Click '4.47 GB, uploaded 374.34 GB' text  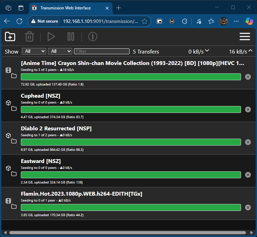43,117
